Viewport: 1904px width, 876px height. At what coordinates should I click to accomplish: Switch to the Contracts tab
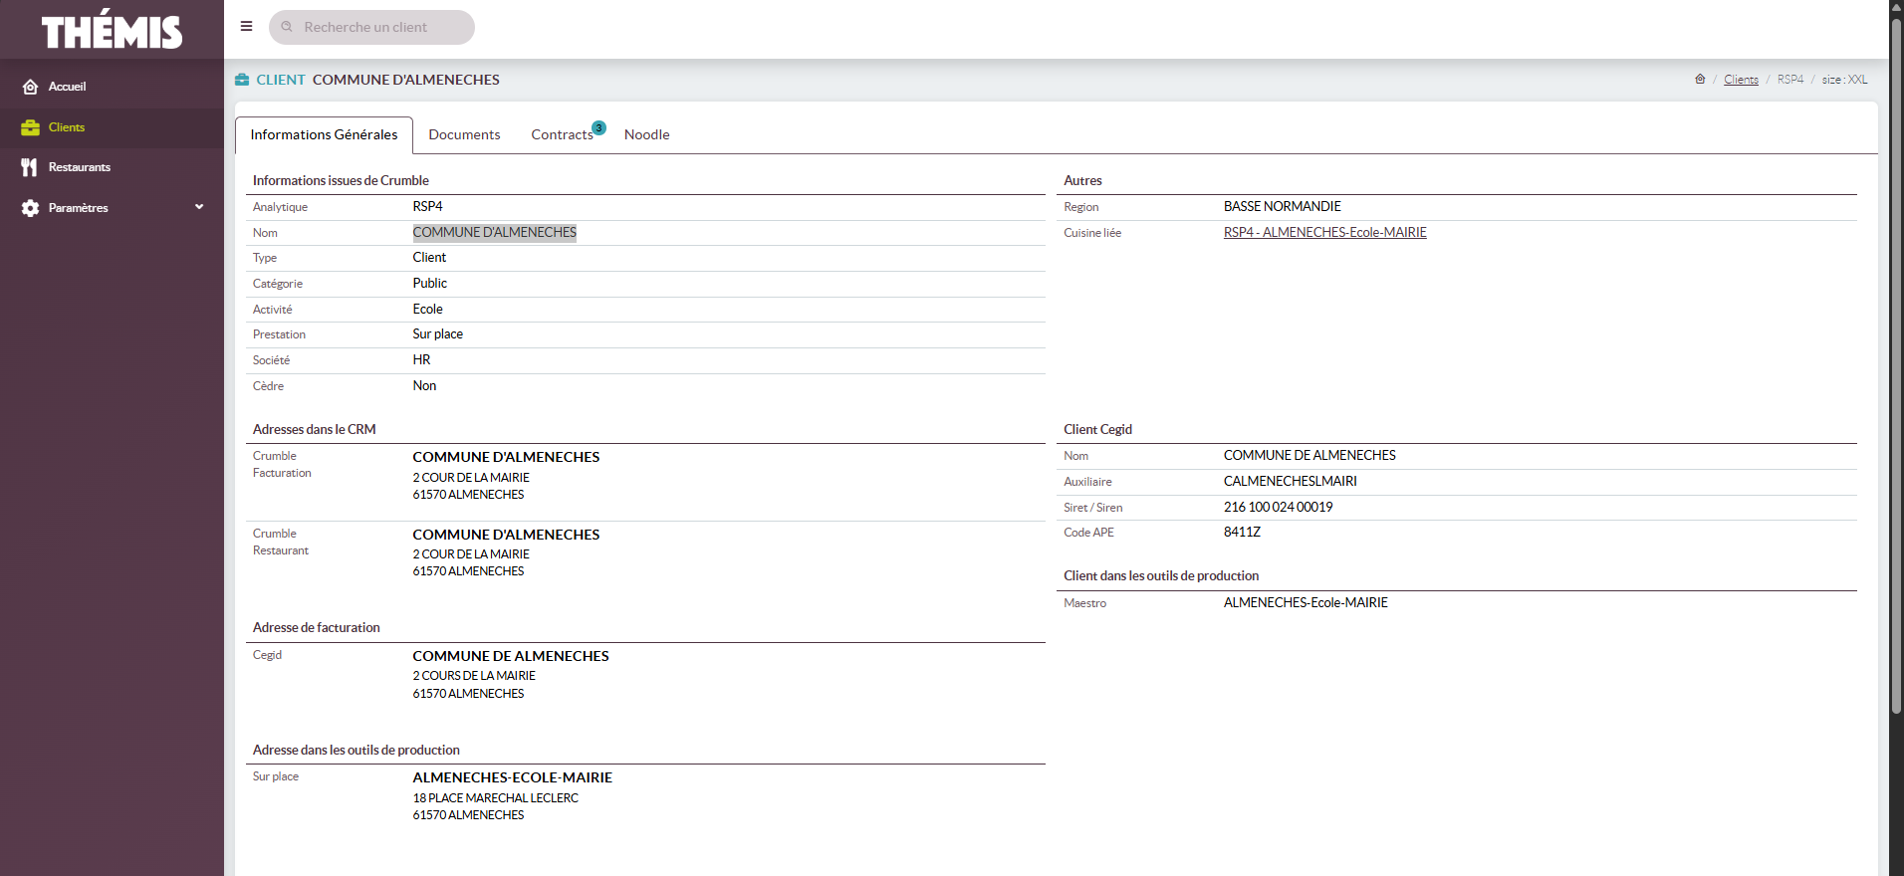(562, 135)
